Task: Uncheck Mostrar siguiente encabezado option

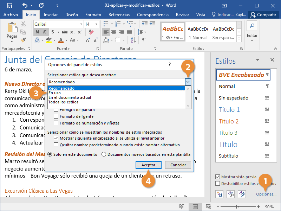Action: [x=56, y=138]
